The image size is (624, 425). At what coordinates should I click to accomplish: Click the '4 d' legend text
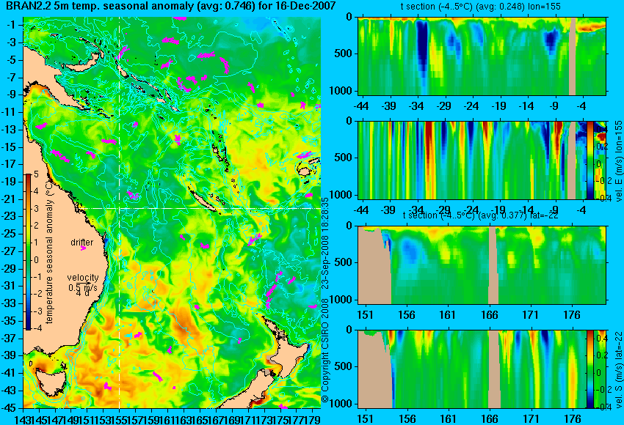pyautogui.click(x=83, y=294)
